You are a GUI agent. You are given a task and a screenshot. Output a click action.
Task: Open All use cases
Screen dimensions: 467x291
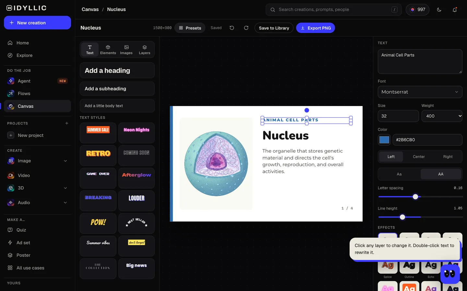click(x=37, y=268)
